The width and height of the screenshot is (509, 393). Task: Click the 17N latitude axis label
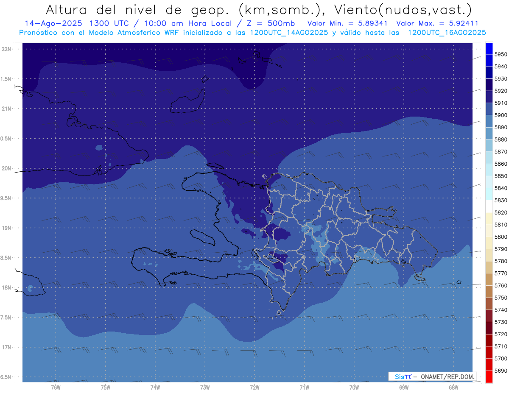point(8,347)
